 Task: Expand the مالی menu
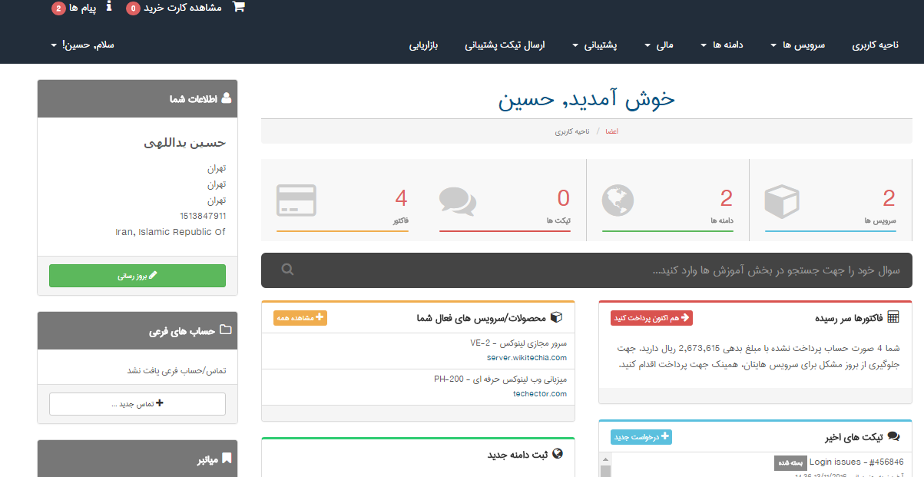tap(659, 45)
